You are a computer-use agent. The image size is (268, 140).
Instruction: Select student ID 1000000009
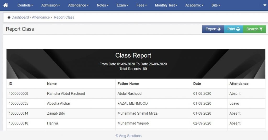[19, 93]
